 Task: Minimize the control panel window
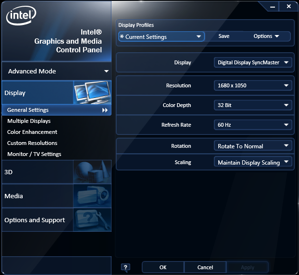(273, 7)
